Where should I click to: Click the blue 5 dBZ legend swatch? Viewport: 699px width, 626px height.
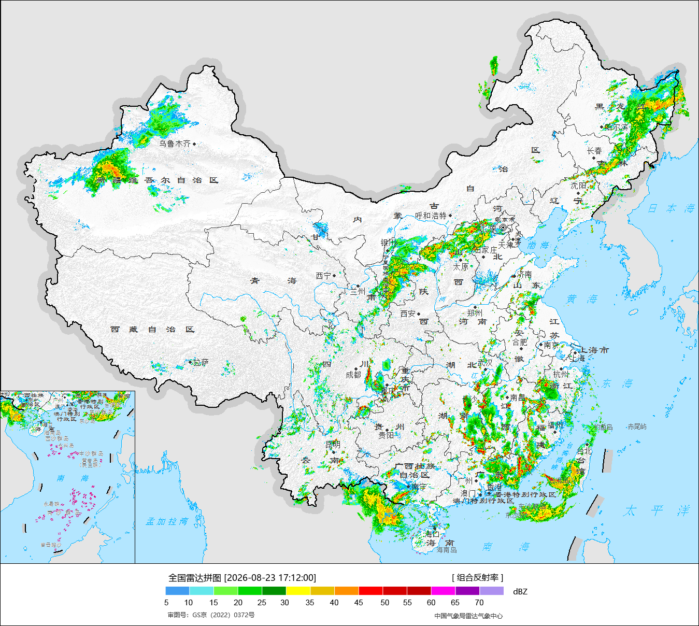pos(178,591)
